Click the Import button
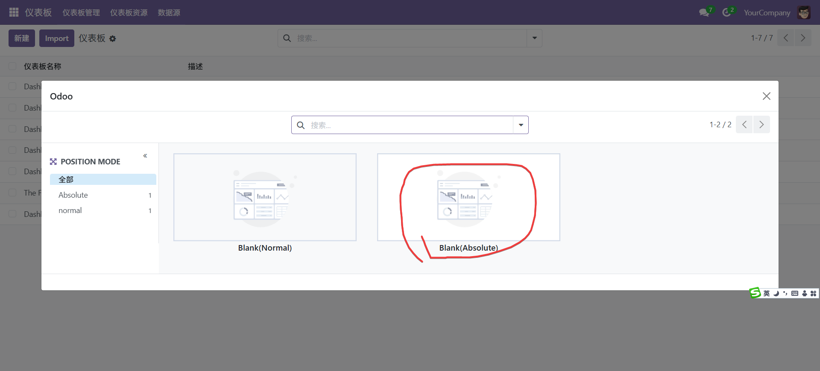Viewport: 820px width, 371px height. pos(57,38)
